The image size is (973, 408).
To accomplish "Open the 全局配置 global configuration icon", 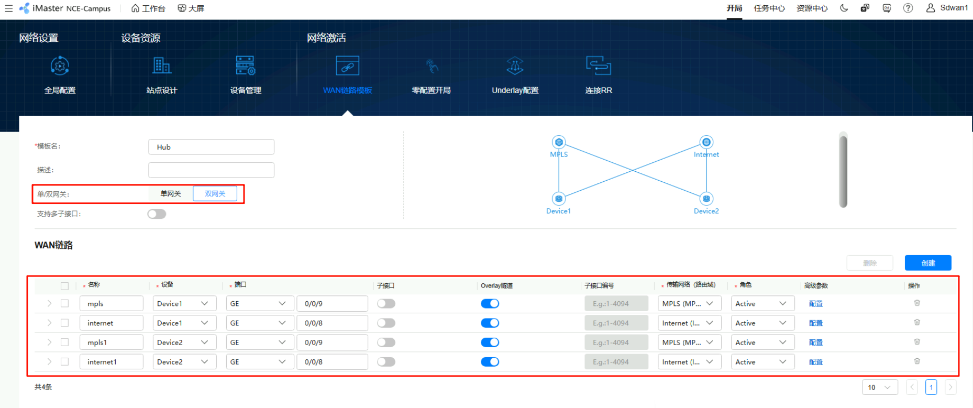I will [60, 67].
